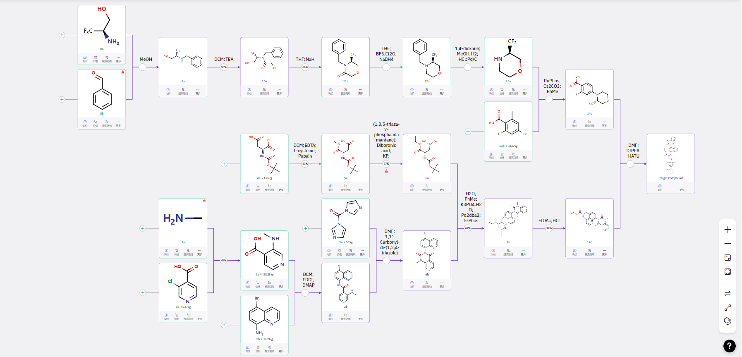Click the MeOH reaction step circle
Viewport: 742px width, 357px height.
tap(142, 67)
